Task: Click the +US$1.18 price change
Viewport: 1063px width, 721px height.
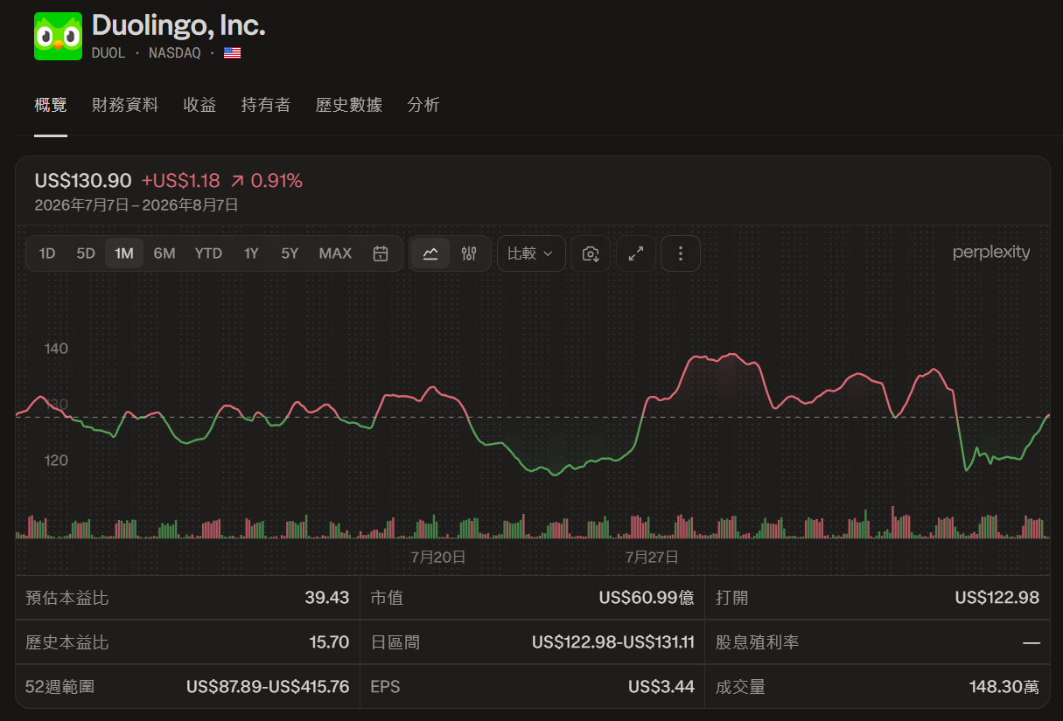Action: pos(180,181)
